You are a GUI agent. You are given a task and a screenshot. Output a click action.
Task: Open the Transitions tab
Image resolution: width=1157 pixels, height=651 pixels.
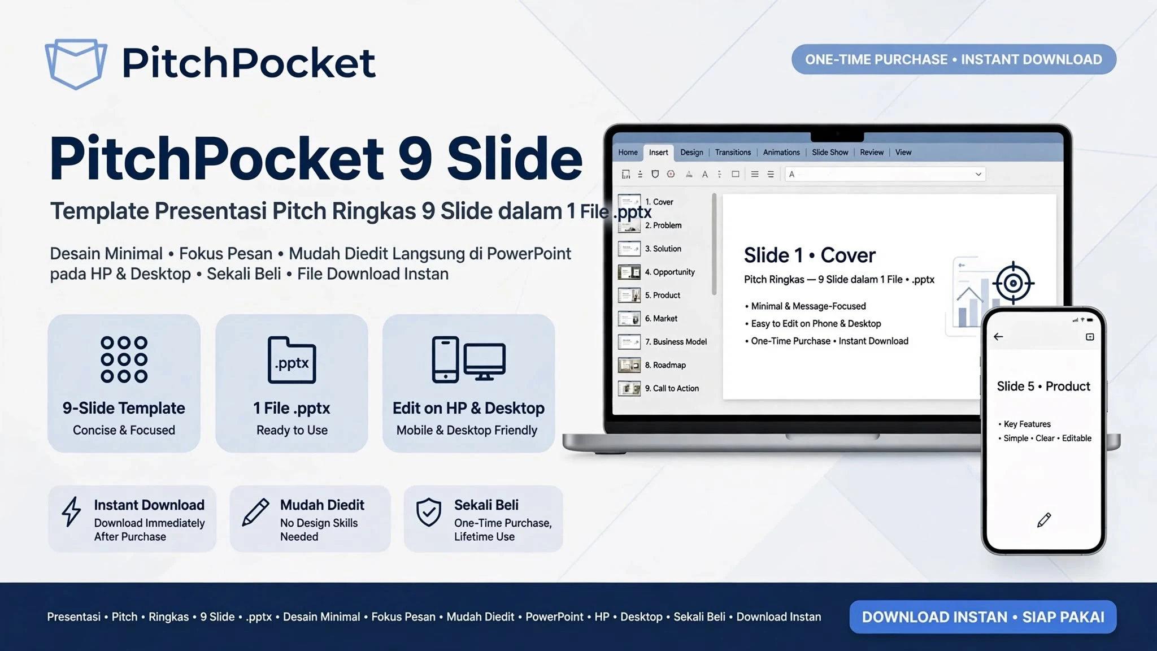pos(733,152)
